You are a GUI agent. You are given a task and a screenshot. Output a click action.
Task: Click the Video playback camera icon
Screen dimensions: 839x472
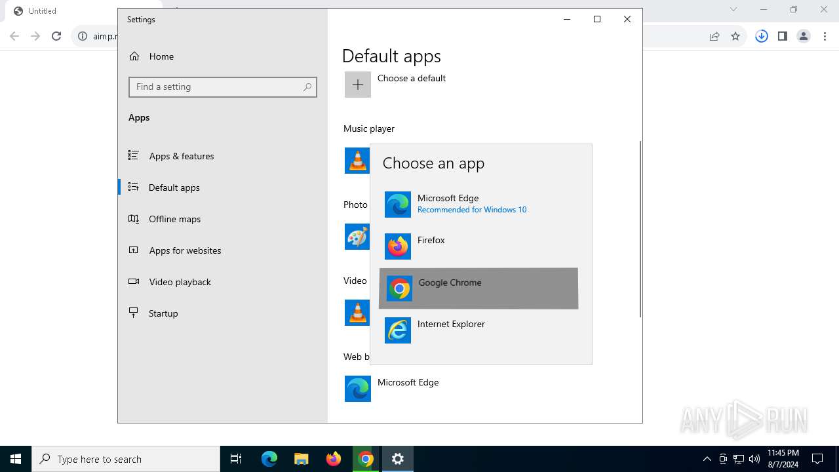tap(134, 282)
